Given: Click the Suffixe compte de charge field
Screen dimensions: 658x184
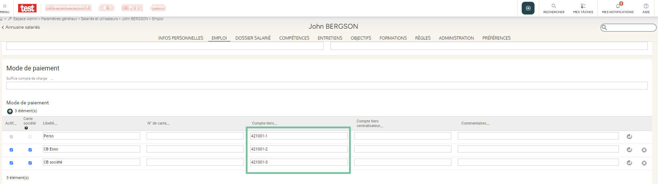Looking at the screenshot, I should point(327,86).
